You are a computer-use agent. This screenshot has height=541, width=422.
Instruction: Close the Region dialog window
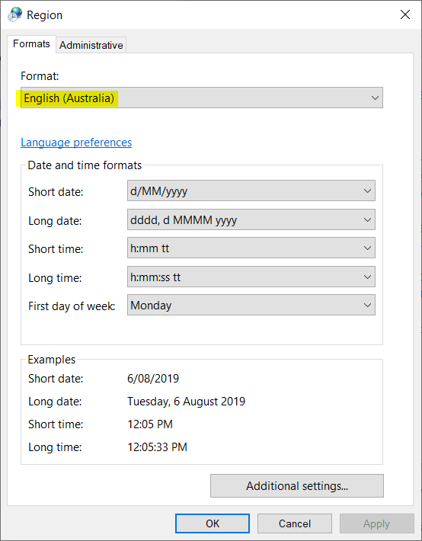tap(404, 14)
